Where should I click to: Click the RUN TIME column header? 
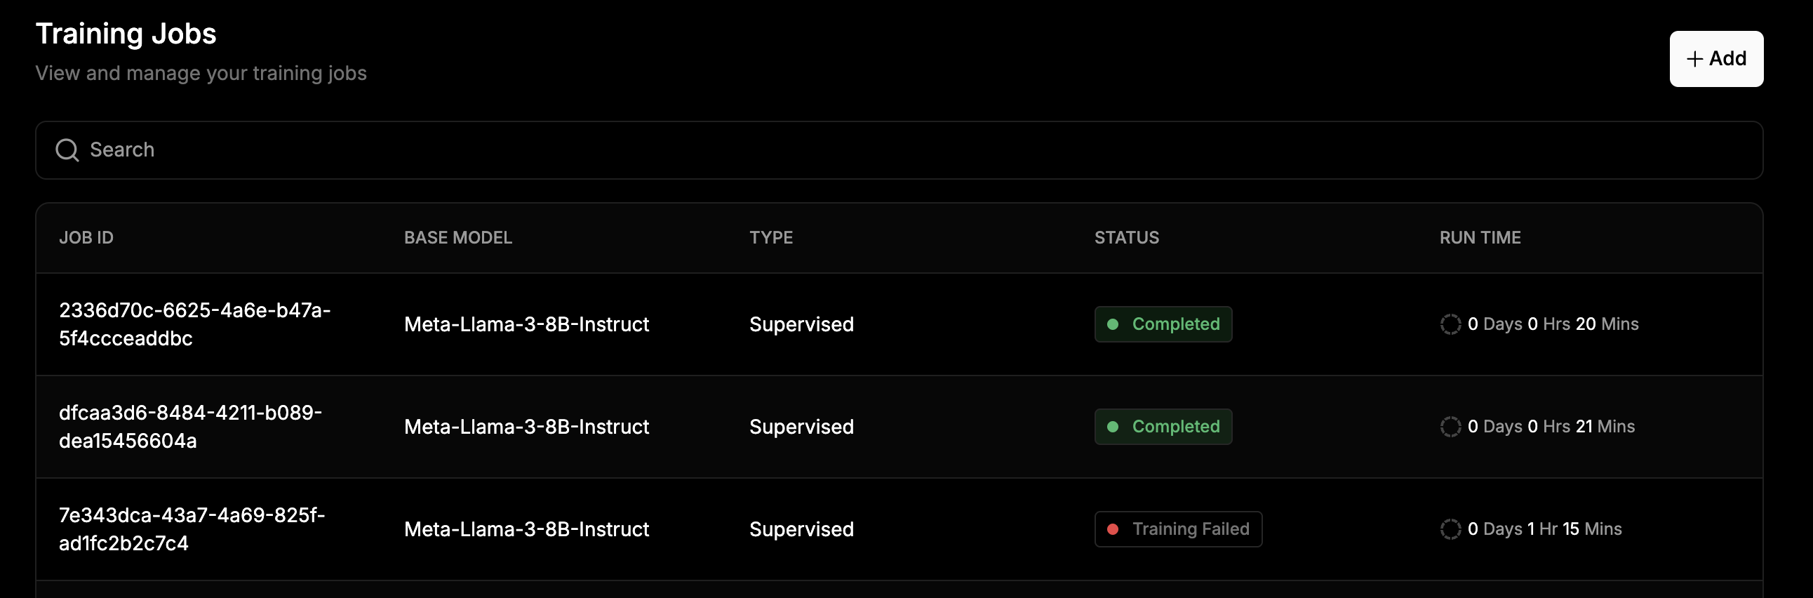pos(1480,238)
